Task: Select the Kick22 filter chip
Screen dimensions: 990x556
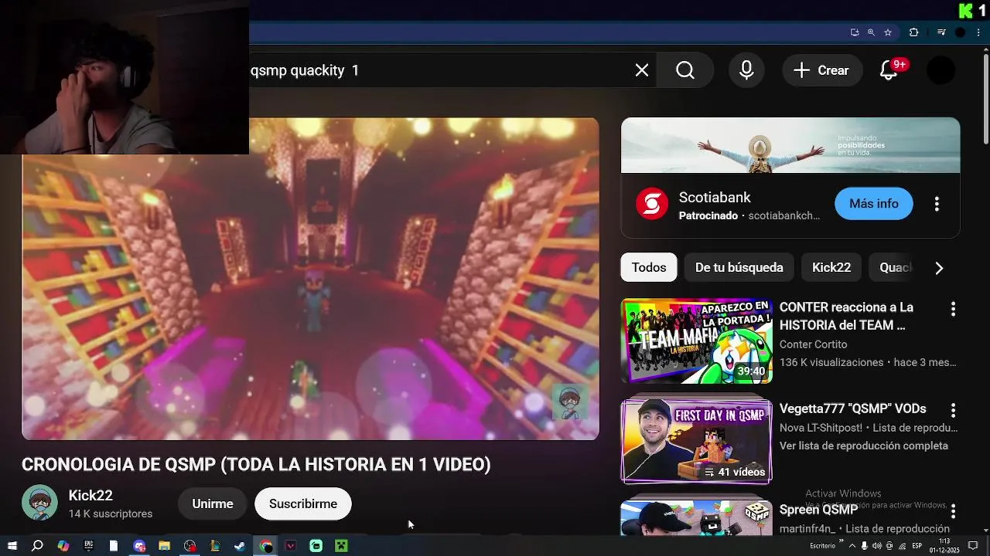Action: pos(831,267)
